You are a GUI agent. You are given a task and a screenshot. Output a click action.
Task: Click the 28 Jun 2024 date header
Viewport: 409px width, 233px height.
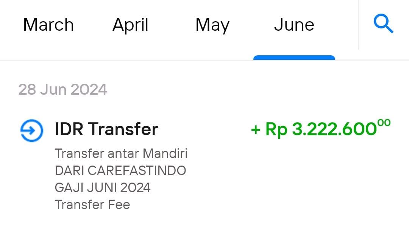(62, 89)
